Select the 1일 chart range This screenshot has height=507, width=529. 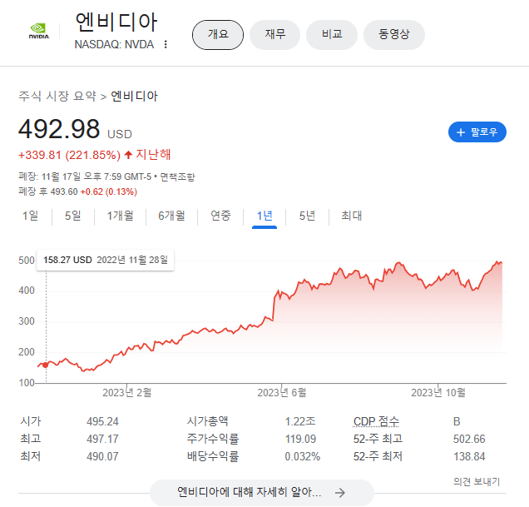pos(30,216)
